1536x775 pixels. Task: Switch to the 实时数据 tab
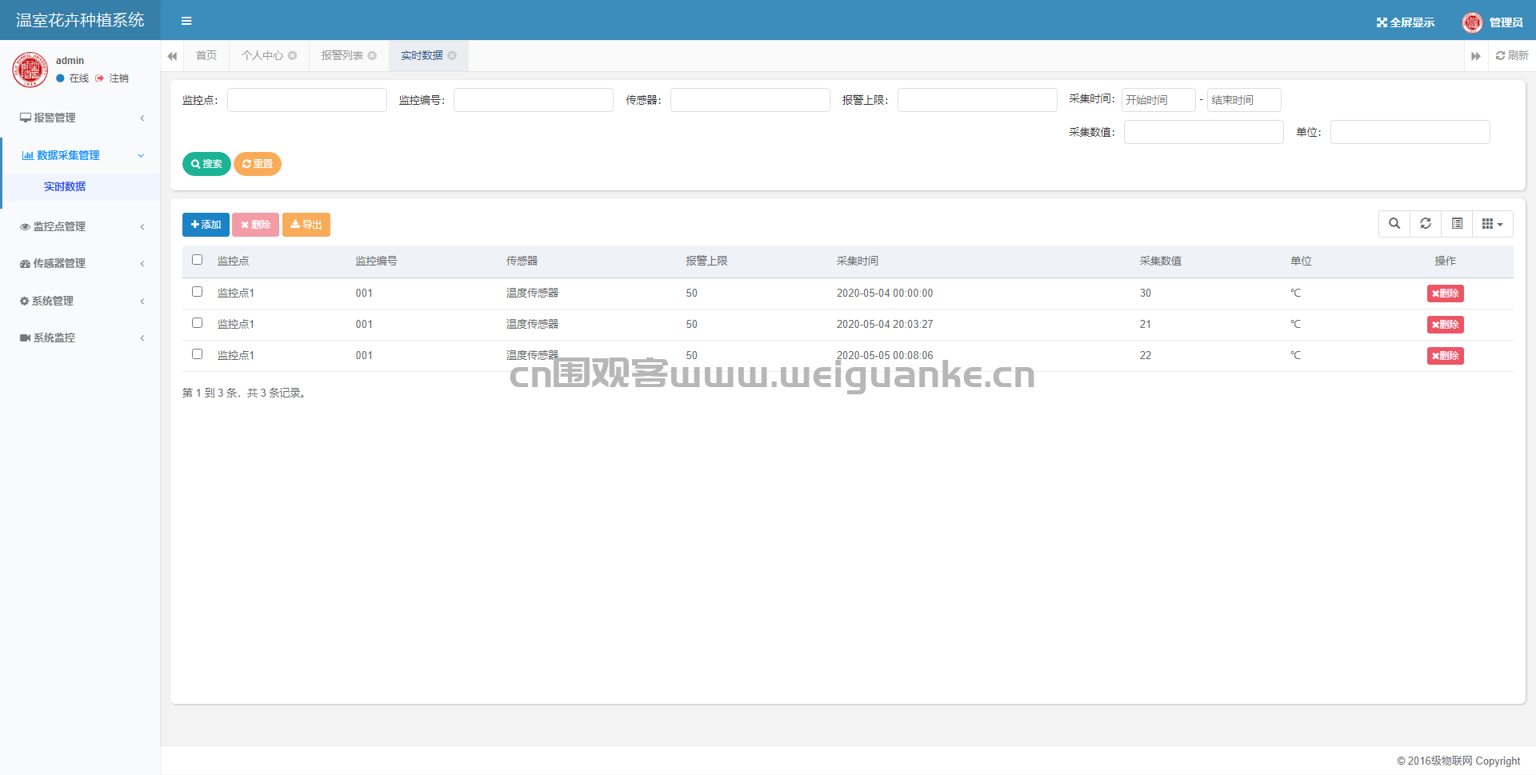(422, 55)
